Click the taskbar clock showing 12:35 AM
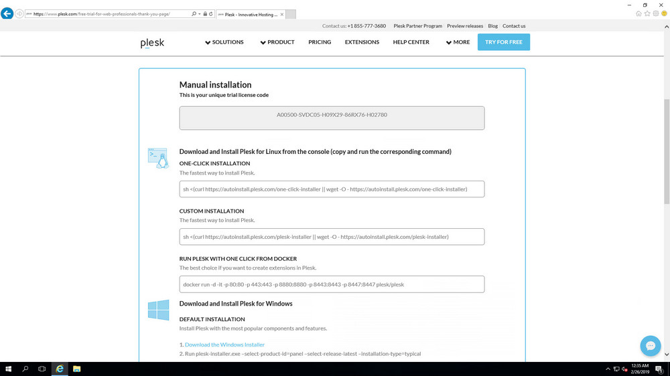The height and width of the screenshot is (376, 670). coord(640,369)
